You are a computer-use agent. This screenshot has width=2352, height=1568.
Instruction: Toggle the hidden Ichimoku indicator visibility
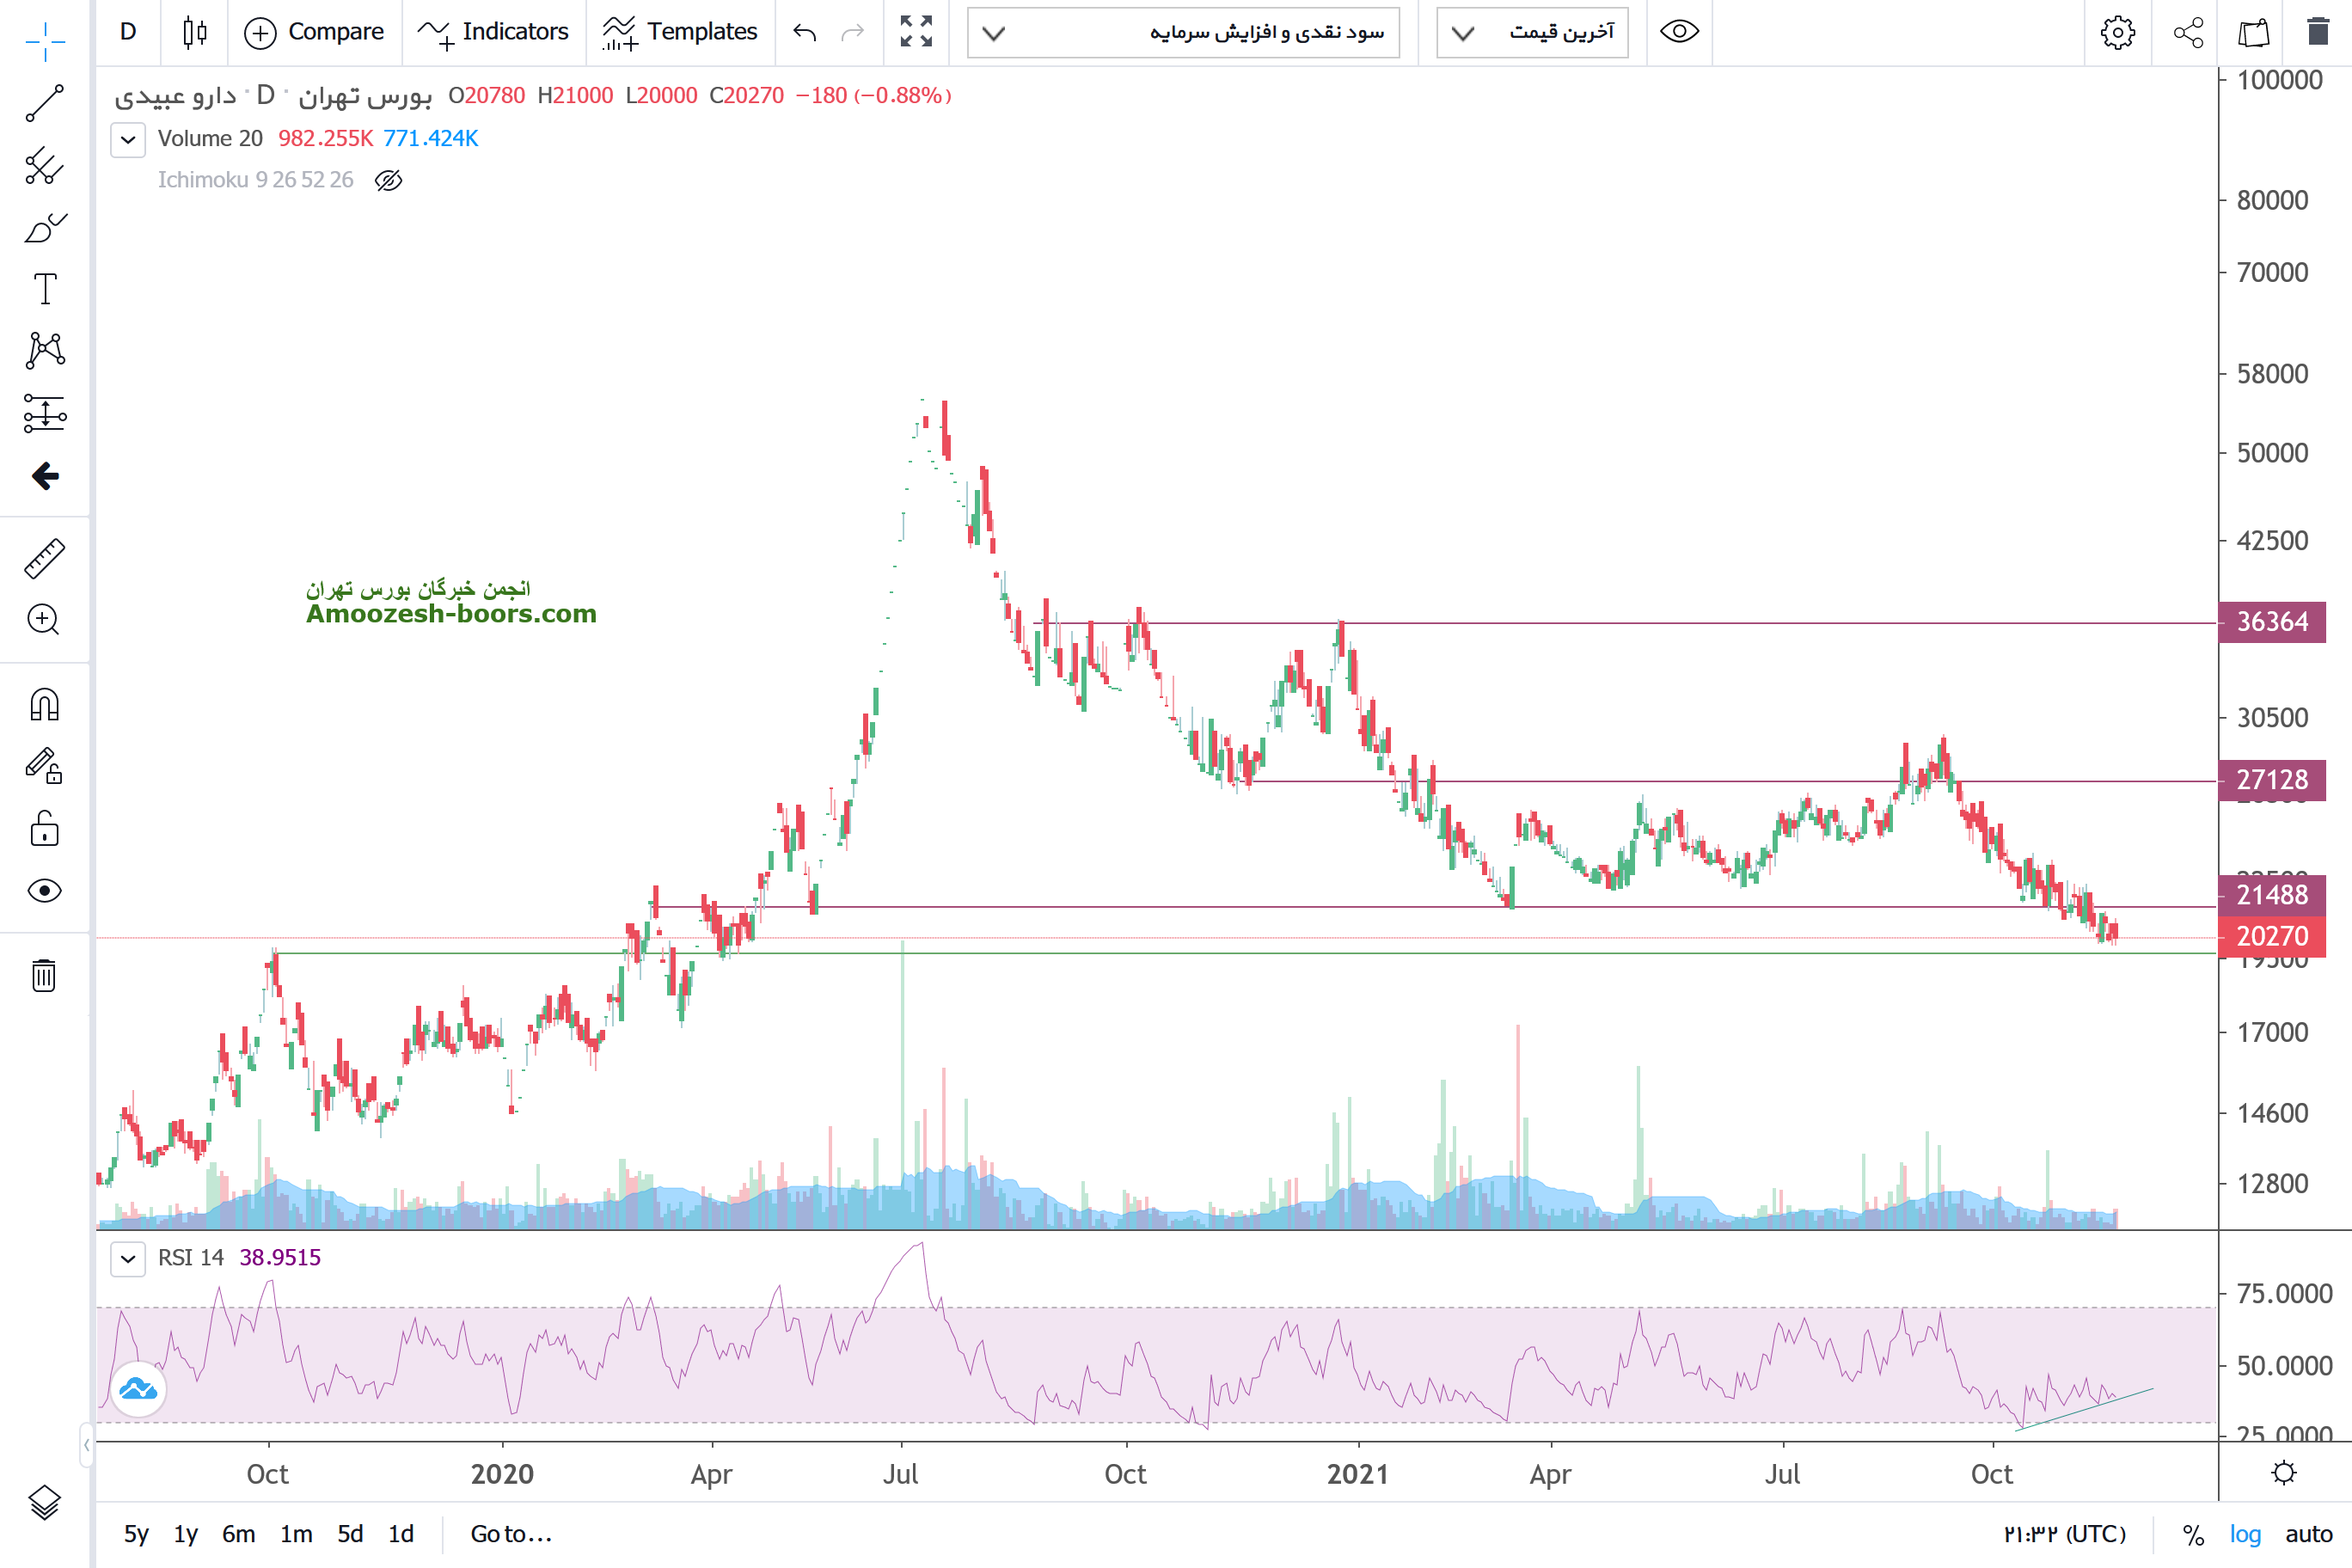coord(388,180)
